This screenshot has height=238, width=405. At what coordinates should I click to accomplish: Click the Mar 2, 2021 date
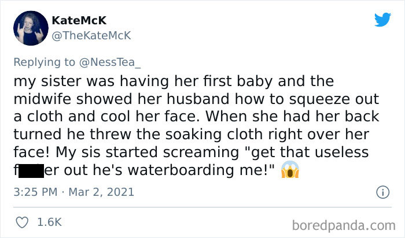point(101,192)
